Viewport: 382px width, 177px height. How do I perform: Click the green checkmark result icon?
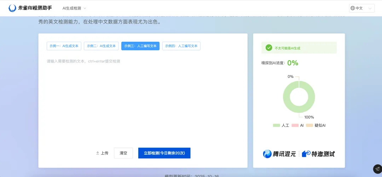pyautogui.click(x=269, y=48)
